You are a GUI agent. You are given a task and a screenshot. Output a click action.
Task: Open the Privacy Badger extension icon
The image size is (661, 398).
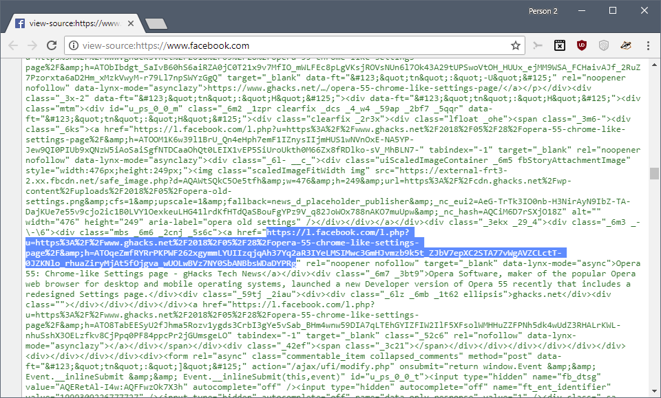[626, 45]
